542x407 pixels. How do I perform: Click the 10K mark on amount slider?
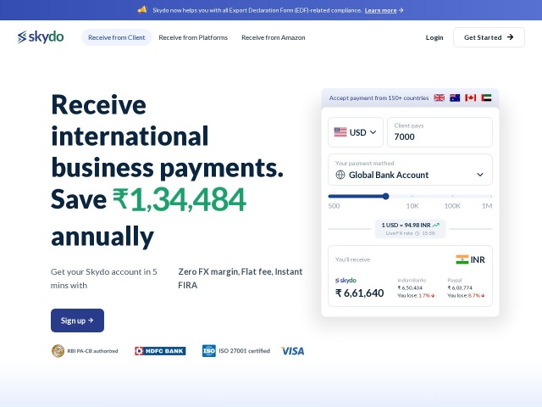pyautogui.click(x=412, y=196)
